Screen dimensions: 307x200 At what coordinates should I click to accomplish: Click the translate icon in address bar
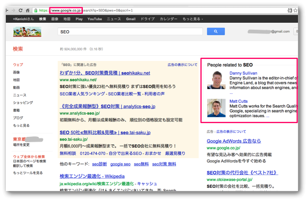290,11
